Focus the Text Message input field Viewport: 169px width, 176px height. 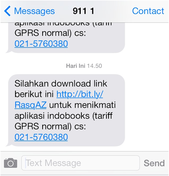[x=80, y=163]
